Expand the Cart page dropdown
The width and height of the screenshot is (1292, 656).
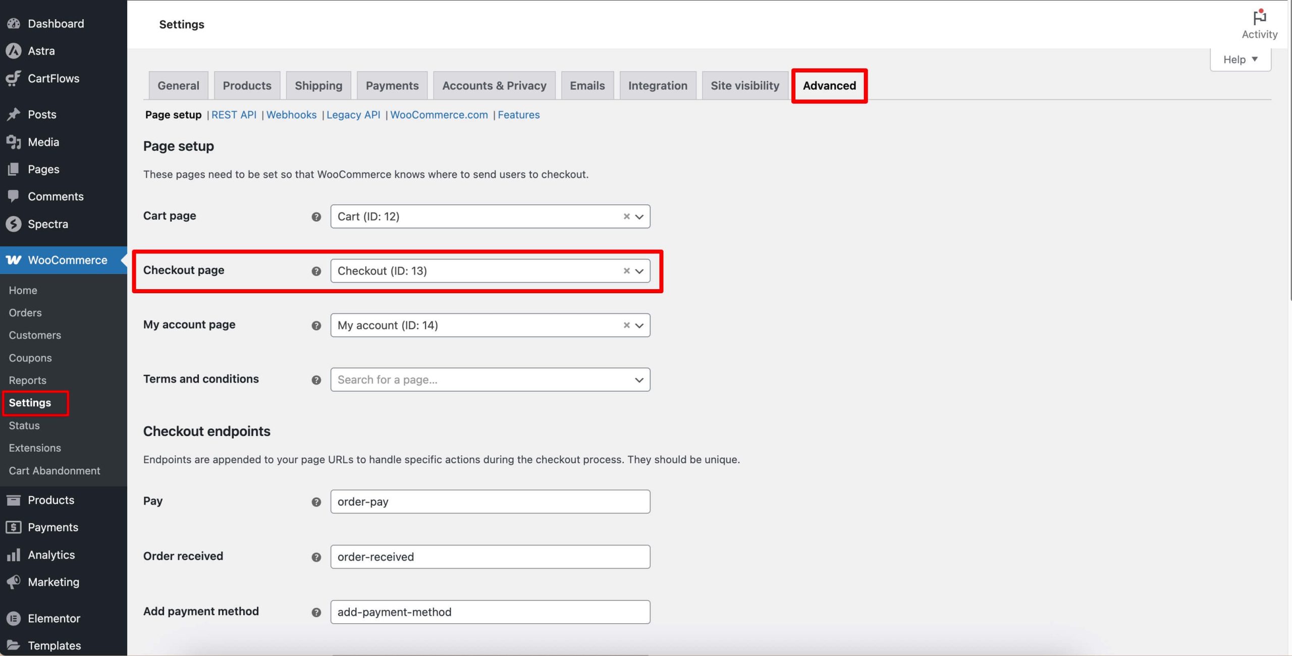coord(639,217)
